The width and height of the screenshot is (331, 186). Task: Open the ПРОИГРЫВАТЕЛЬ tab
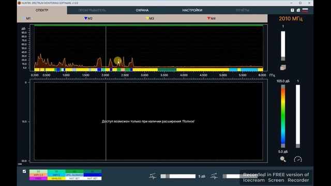pyautogui.click(x=92, y=10)
